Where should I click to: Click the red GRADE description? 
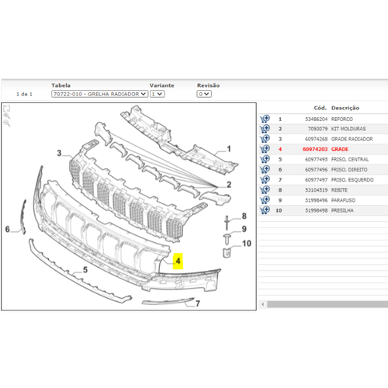340,149
